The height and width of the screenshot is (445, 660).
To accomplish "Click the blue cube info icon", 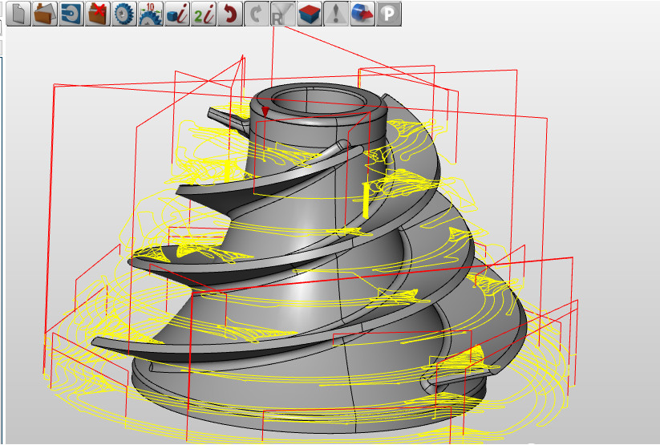I will (176, 14).
